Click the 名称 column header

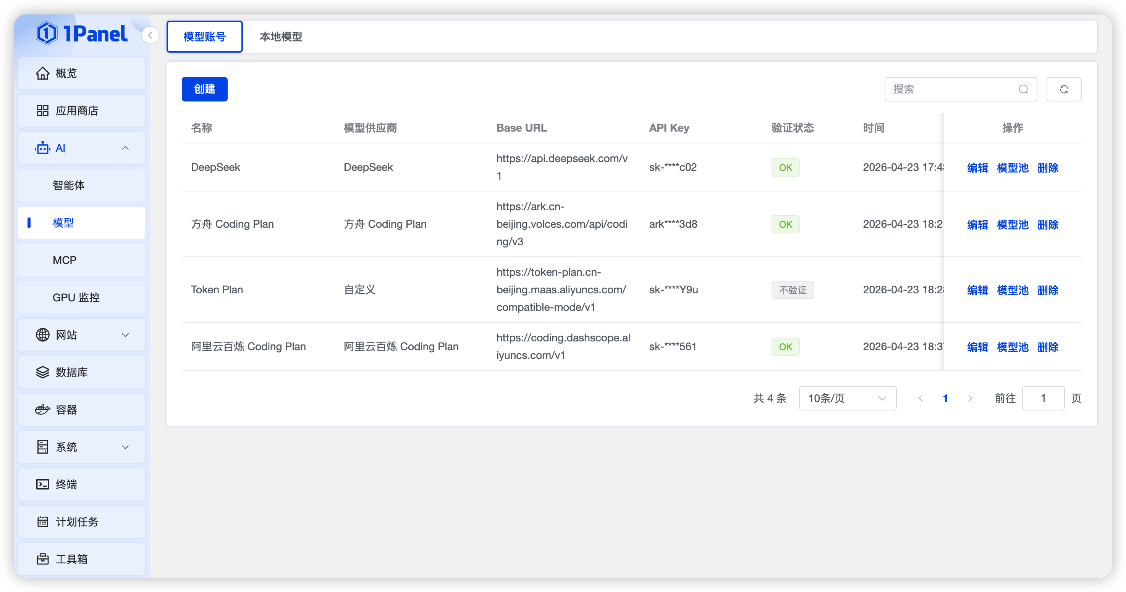click(202, 128)
